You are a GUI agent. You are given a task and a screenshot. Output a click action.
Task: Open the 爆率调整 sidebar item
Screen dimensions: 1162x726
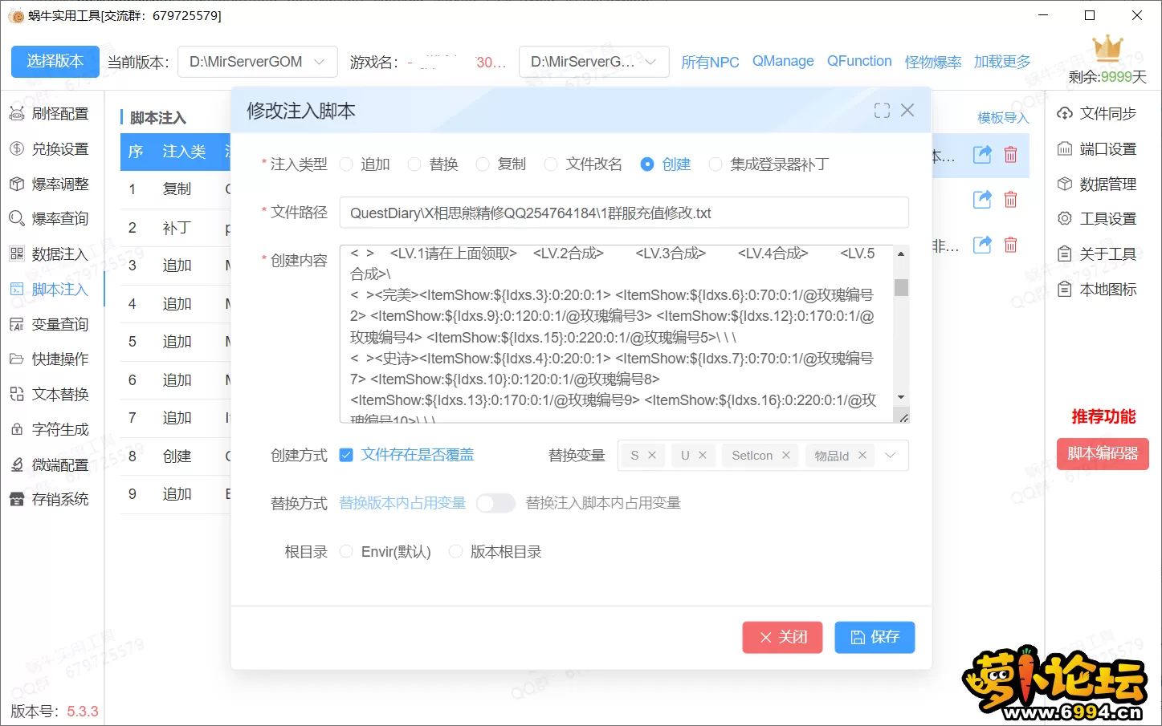[x=50, y=185]
